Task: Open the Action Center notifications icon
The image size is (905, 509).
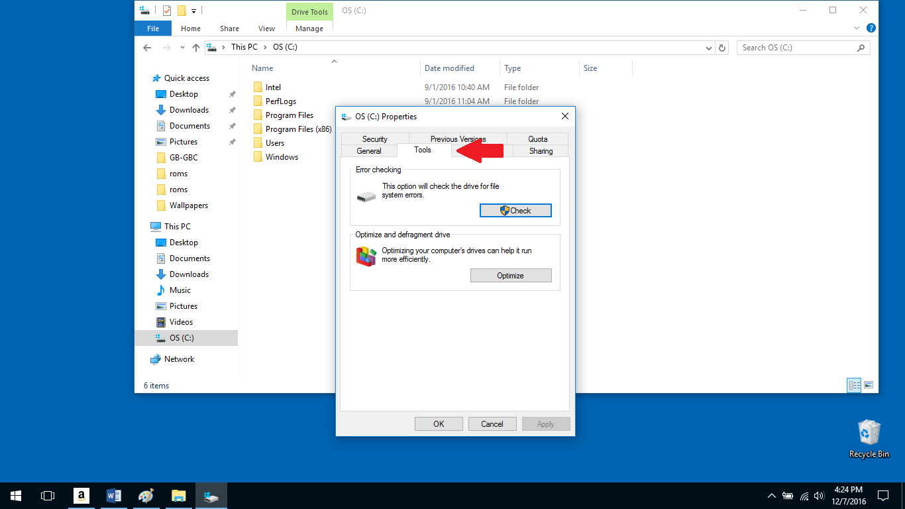Action: [883, 496]
